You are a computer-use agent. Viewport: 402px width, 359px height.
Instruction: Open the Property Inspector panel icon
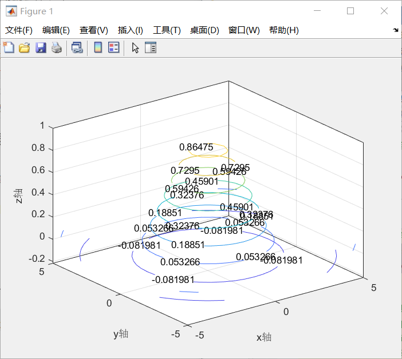click(x=151, y=47)
